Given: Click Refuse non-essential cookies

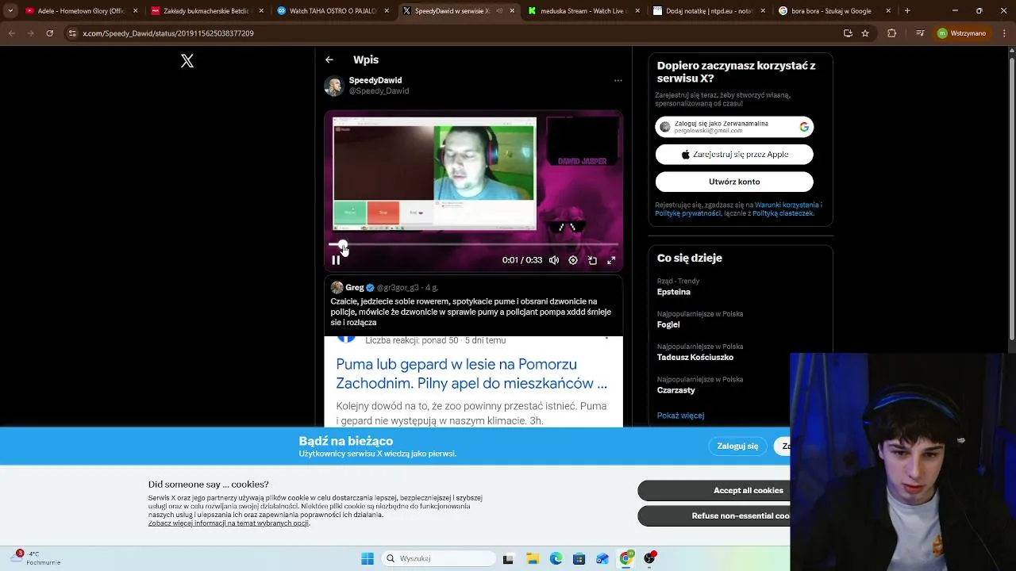Looking at the screenshot, I should 714,515.
